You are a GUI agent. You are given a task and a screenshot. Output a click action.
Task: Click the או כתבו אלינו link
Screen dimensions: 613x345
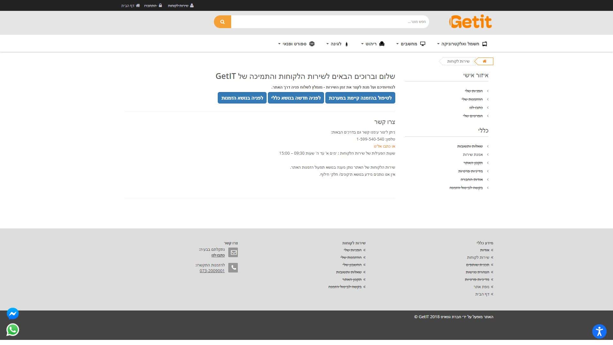384,146
